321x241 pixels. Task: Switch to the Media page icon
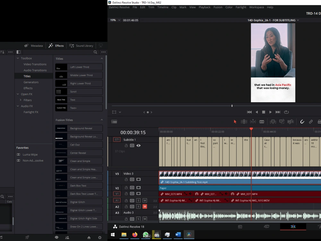240,227
